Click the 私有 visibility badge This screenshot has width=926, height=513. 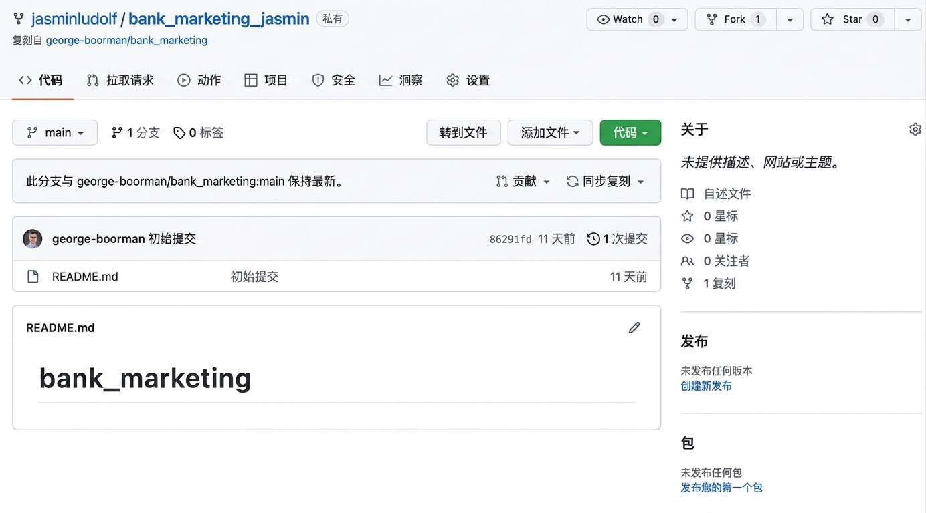point(333,19)
